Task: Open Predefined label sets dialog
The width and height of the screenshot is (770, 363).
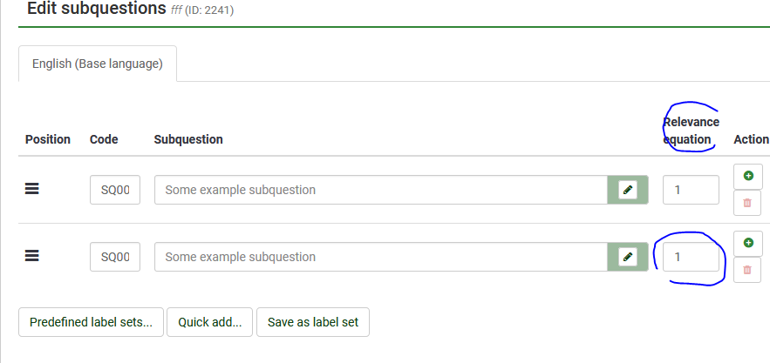Action: point(91,322)
